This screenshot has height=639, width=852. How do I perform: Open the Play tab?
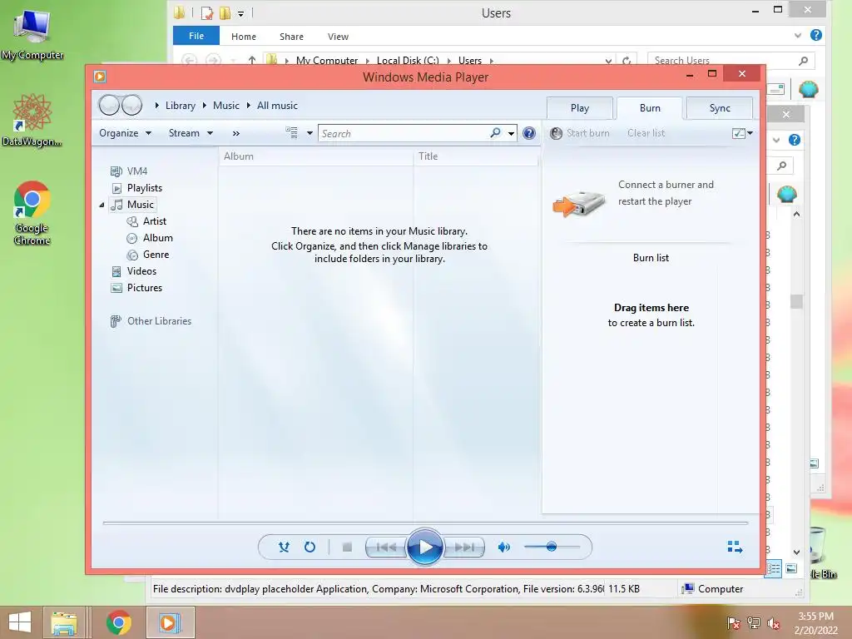580,108
